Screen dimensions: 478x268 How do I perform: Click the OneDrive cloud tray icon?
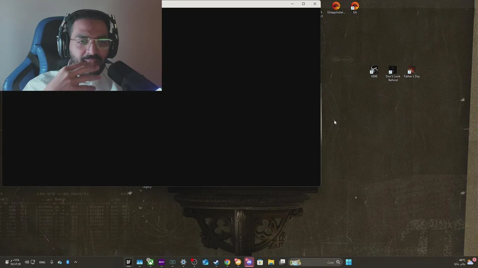point(60,262)
